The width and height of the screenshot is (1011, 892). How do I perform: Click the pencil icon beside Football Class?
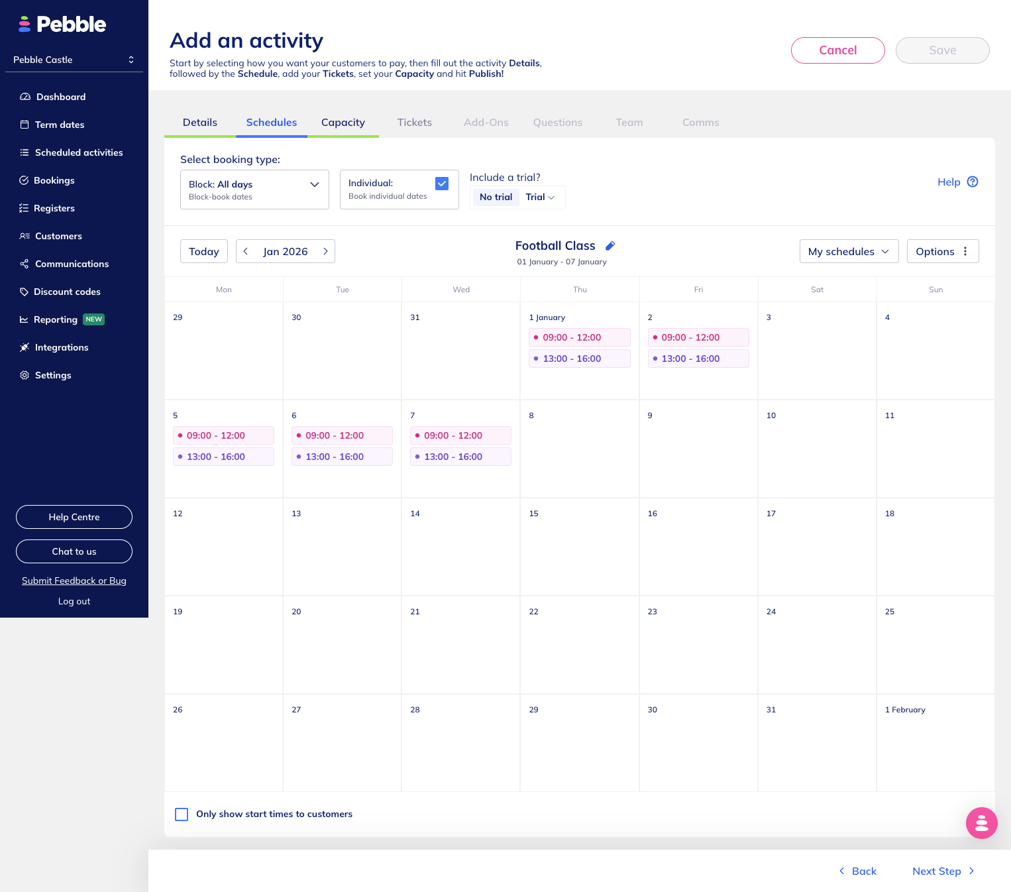pos(610,246)
